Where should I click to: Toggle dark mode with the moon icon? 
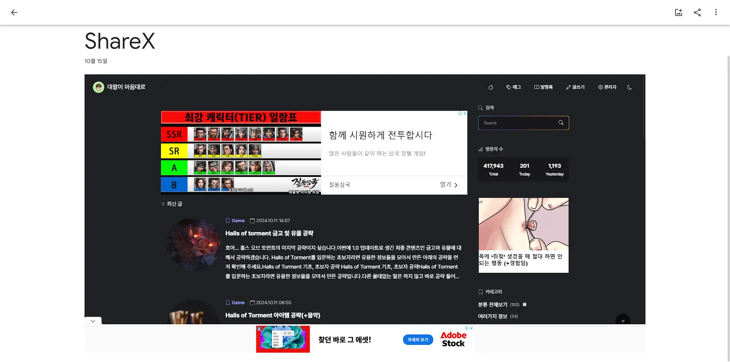tap(629, 87)
